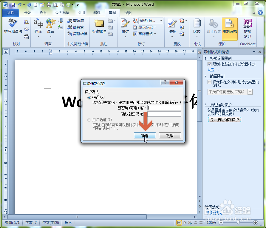Zoom out with the minus button

pos(221,223)
